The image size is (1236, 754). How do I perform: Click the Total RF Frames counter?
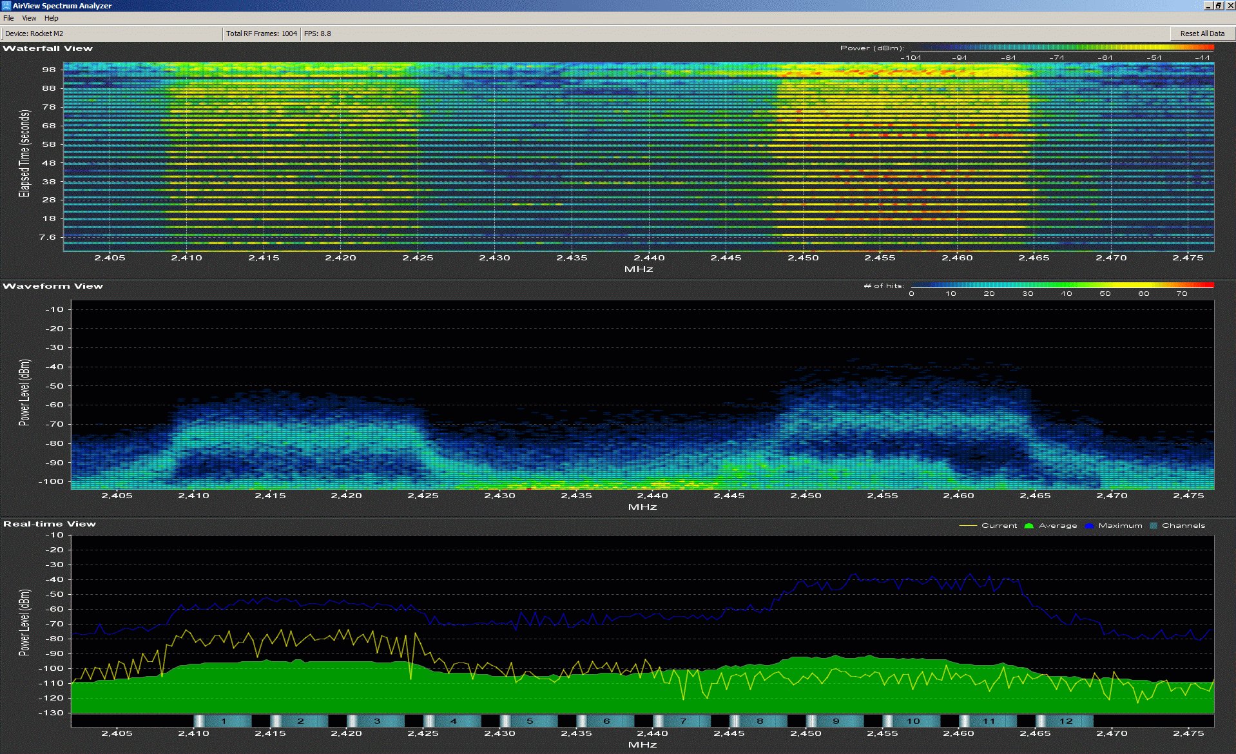[x=261, y=34]
